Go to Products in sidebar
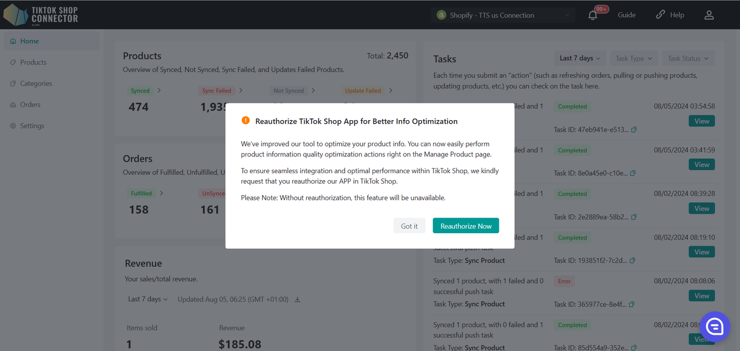The width and height of the screenshot is (740, 351). 33,62
